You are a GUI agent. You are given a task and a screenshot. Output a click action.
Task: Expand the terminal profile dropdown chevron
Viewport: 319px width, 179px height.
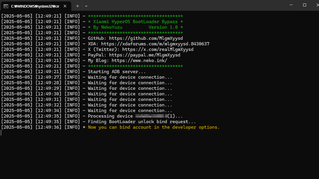[86, 6]
